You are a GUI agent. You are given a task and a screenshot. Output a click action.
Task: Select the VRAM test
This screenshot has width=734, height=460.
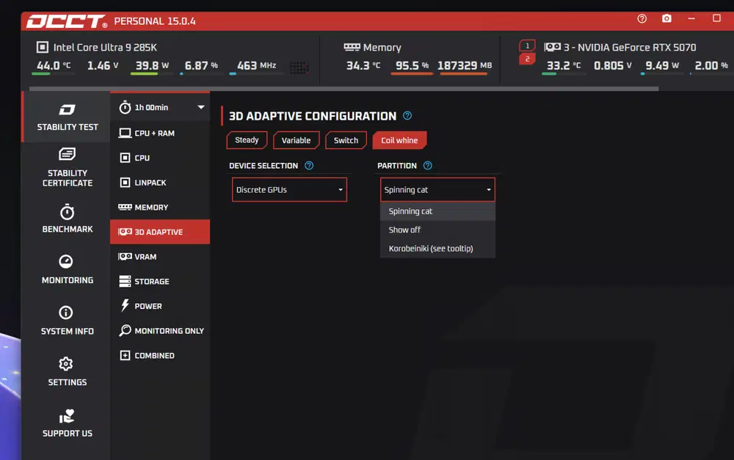pos(159,257)
